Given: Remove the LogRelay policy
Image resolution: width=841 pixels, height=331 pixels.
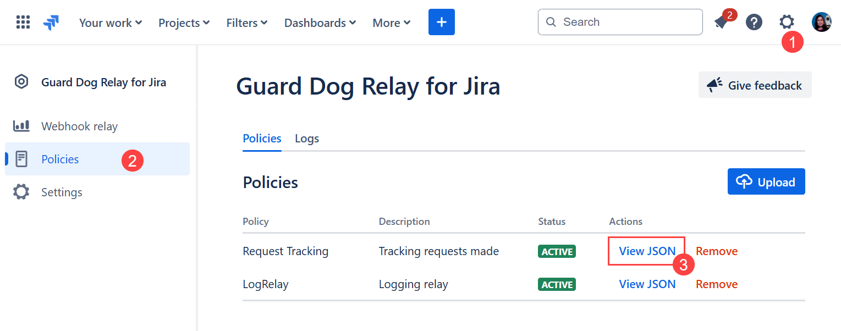Looking at the screenshot, I should pos(716,284).
